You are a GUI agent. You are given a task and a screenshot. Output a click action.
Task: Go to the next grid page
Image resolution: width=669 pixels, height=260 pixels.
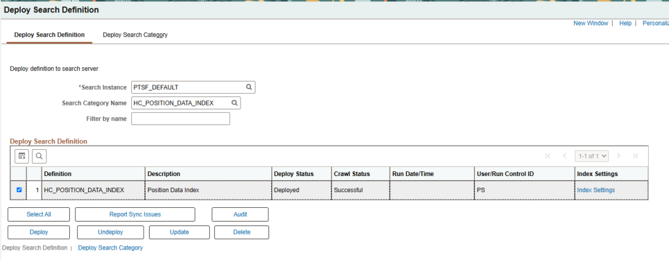click(619, 156)
